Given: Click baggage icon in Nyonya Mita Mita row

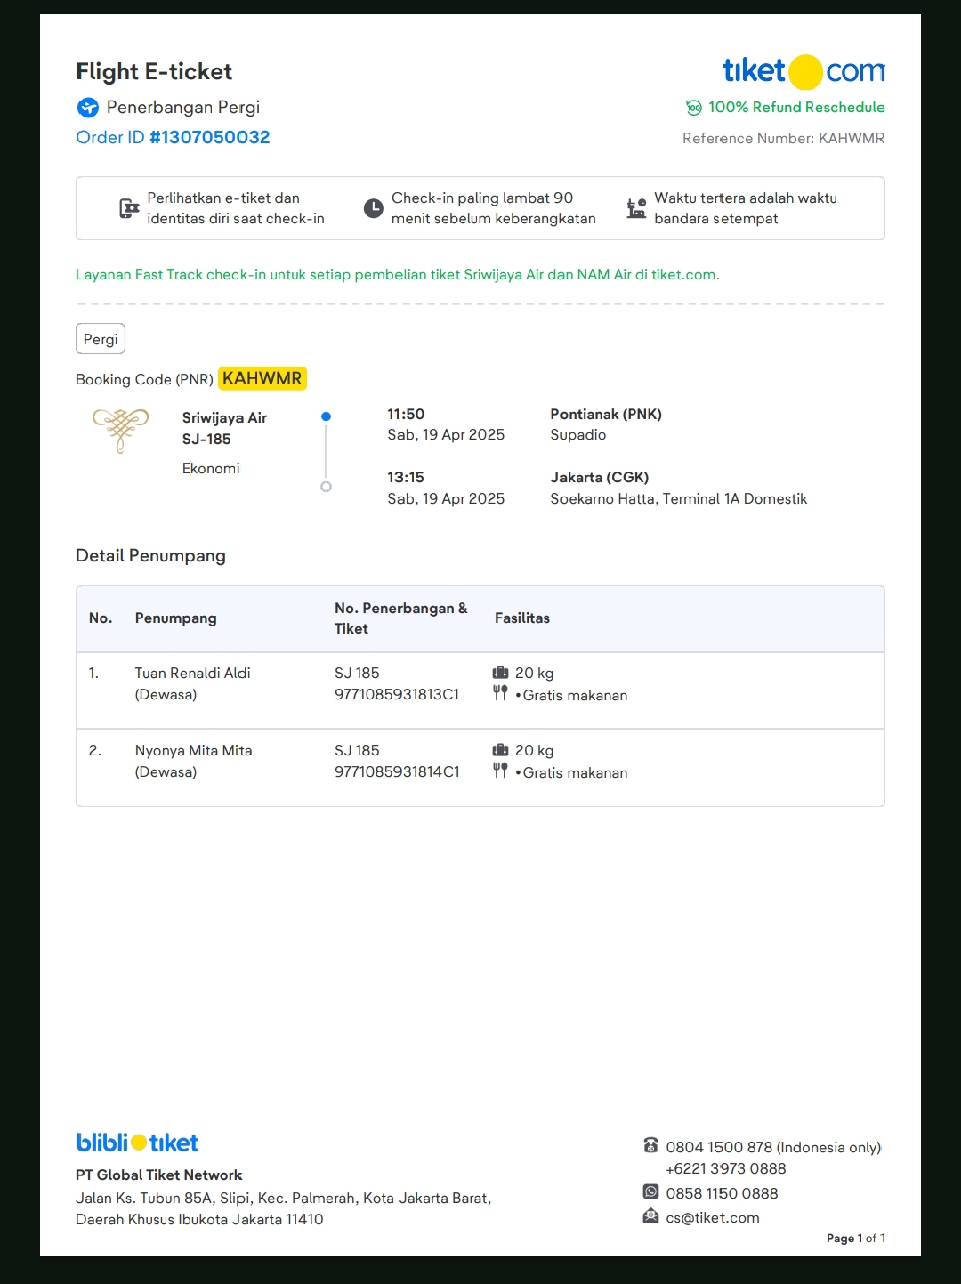Looking at the screenshot, I should [501, 750].
